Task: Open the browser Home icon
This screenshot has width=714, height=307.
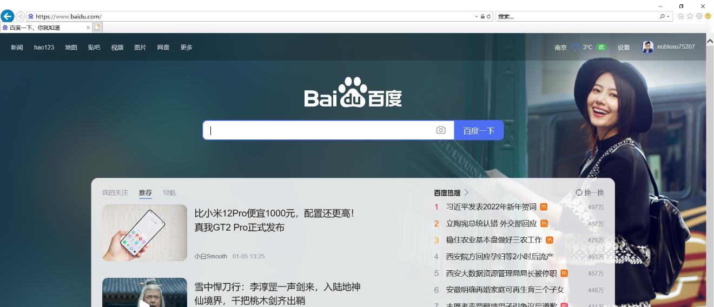Action: (681, 16)
